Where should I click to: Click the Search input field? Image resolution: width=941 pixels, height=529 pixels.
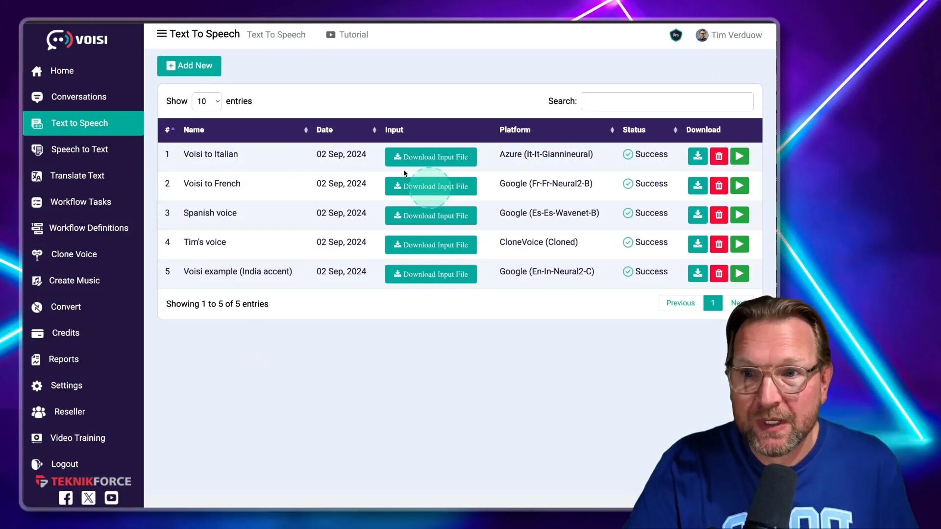click(668, 101)
